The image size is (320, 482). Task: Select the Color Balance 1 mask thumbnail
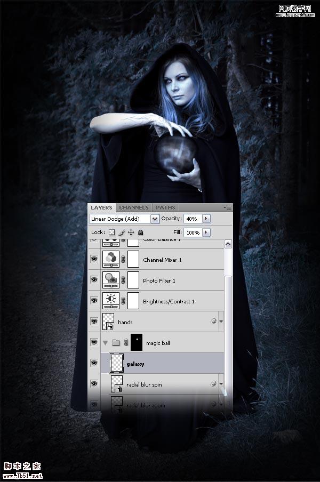tap(133, 243)
